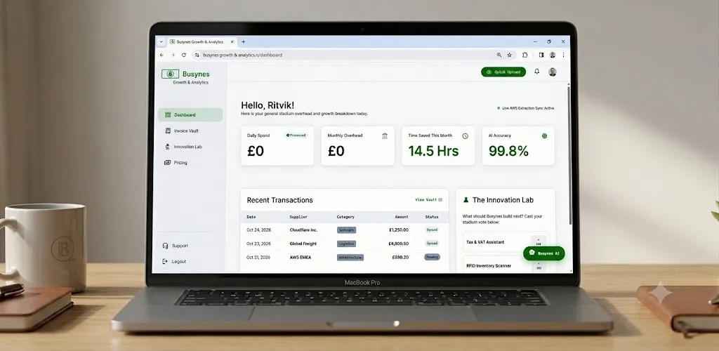Viewport: 719px width, 351px height.
Task: Reload the page with the refresh icon
Action: click(x=184, y=55)
